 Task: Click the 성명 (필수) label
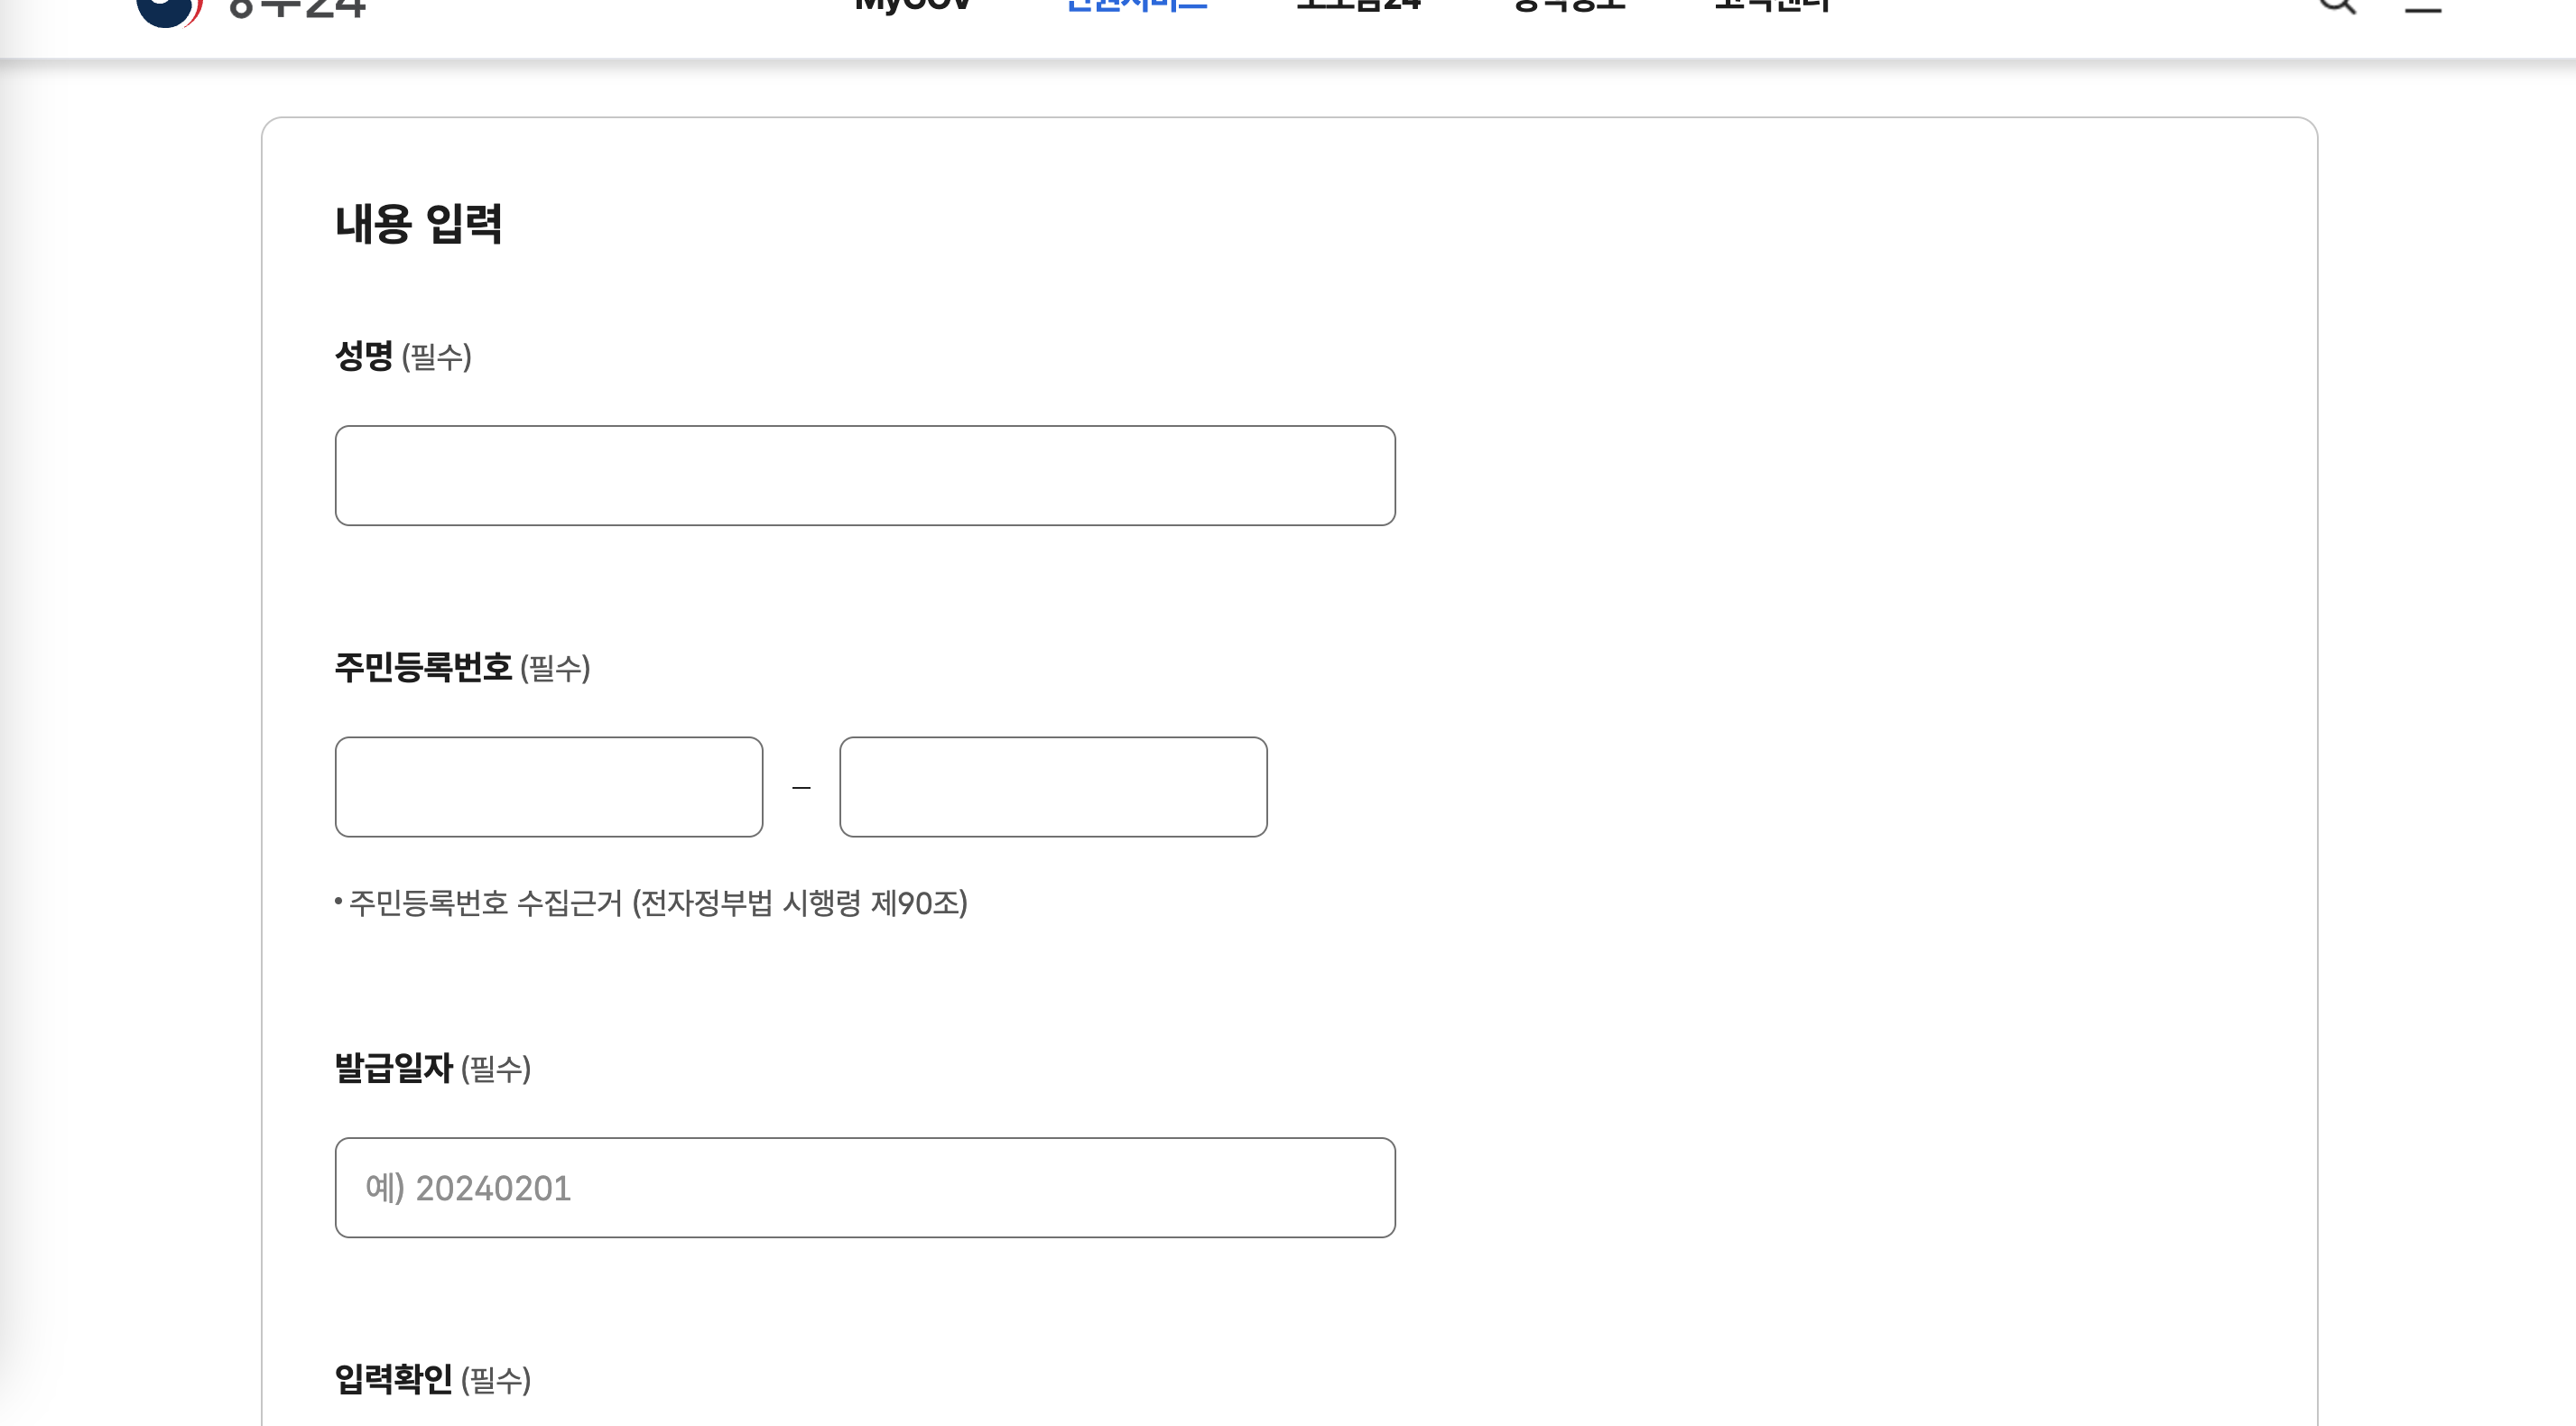coord(403,356)
